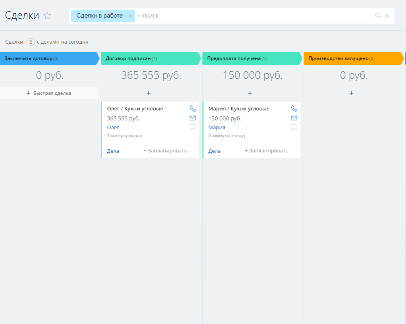Viewport: 406px width, 324px height.
Task: Select the Предоплата получена stage header
Action: coord(251,58)
